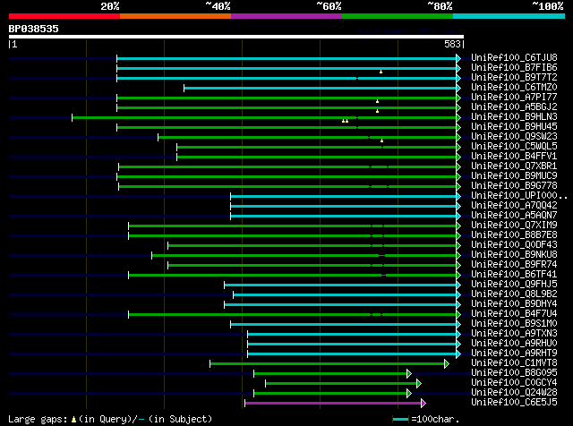Open the UniRef100_B9HLN3 hit label

pyautogui.click(x=514, y=117)
